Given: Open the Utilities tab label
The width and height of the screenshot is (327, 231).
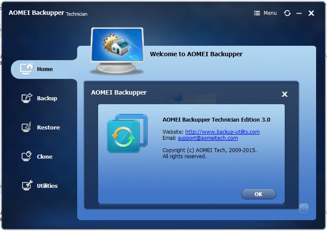Looking at the screenshot, I should pos(47,186).
